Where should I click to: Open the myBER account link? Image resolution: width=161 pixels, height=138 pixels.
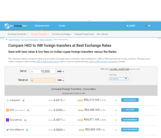tap(131, 26)
